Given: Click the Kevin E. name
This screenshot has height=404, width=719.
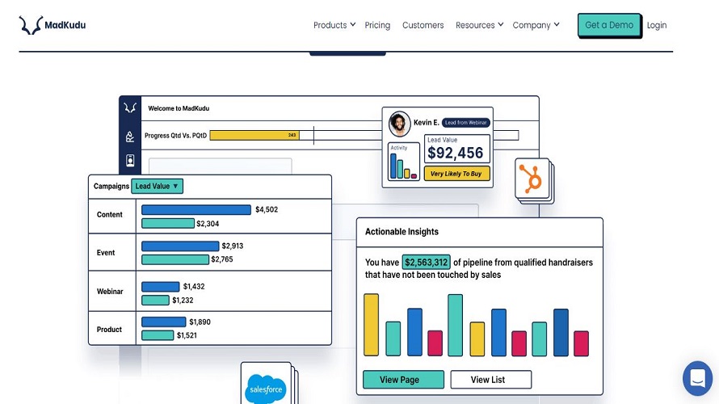Looking at the screenshot, I should (427, 123).
